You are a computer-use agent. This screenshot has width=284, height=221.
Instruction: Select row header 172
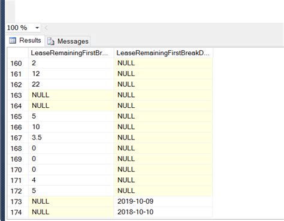pos(18,191)
